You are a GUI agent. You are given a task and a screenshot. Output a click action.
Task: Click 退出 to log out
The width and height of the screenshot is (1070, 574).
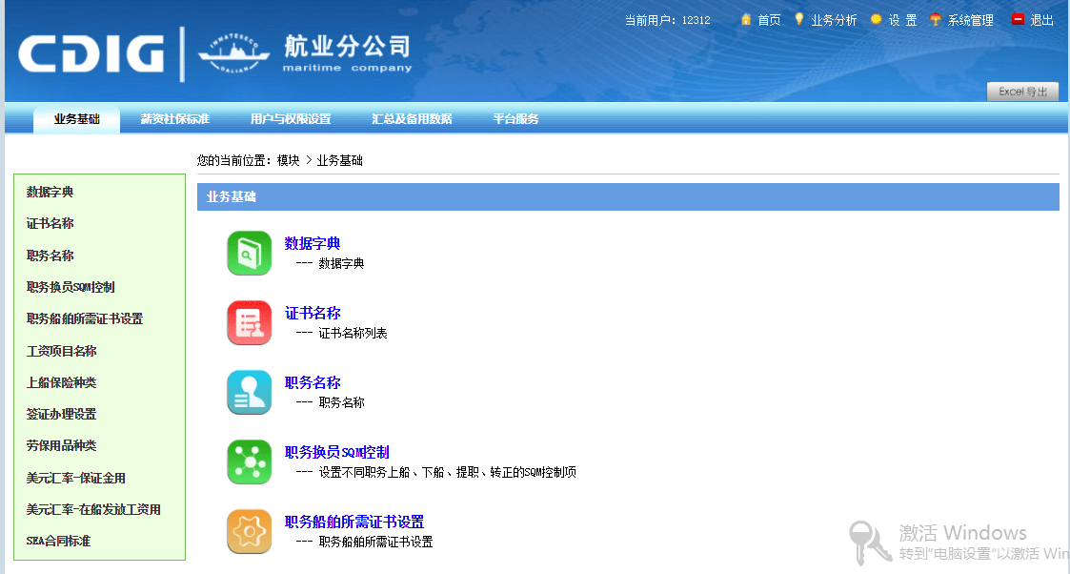click(1042, 20)
